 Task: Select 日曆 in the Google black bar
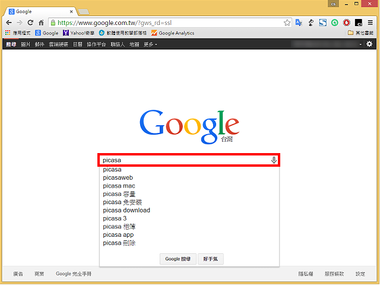click(x=78, y=45)
